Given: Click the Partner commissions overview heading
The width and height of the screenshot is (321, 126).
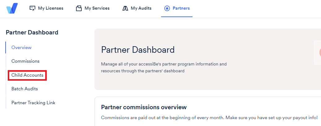Looking at the screenshot, I should tap(144, 107).
